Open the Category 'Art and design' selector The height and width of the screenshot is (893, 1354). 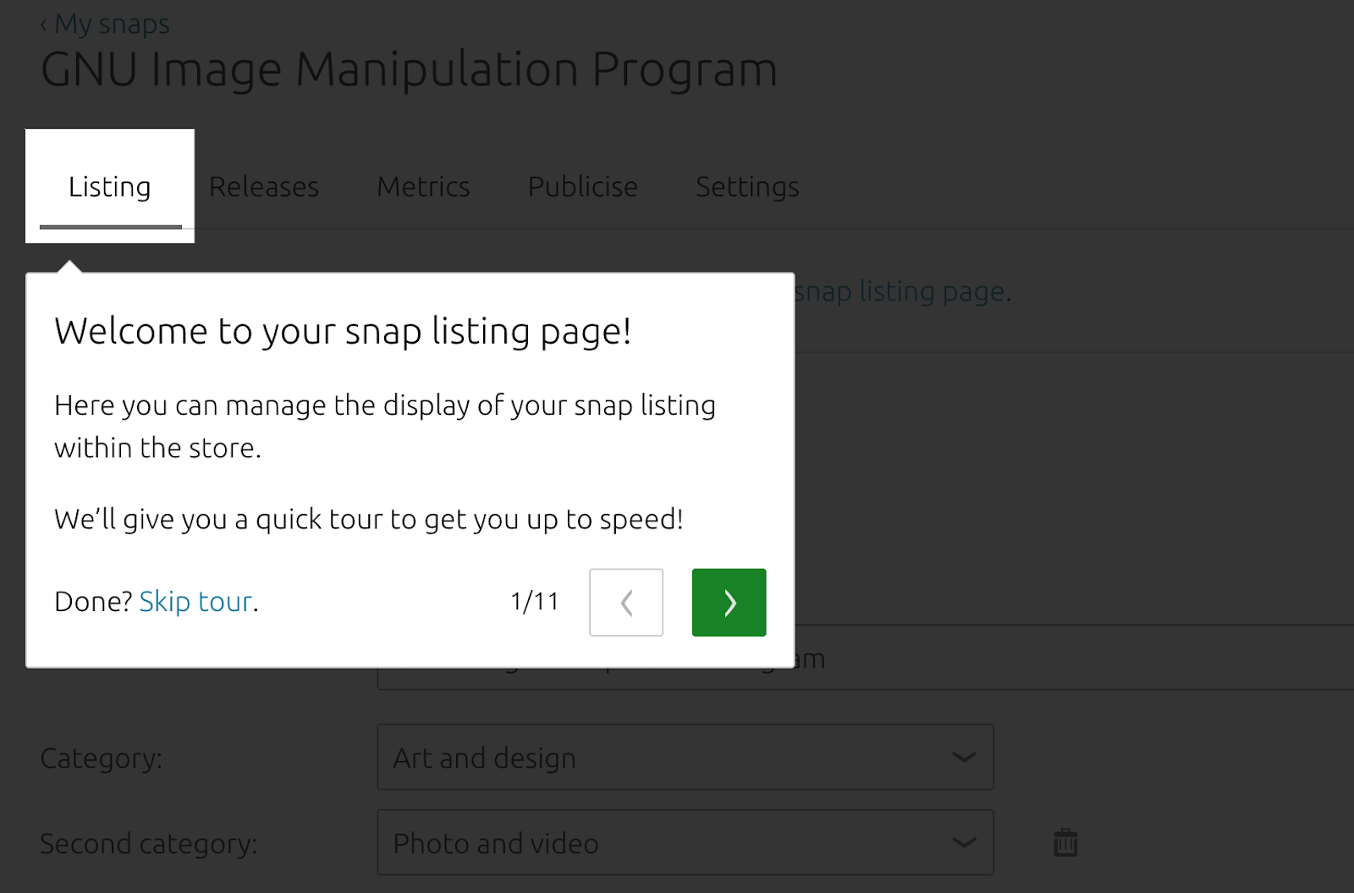click(685, 757)
